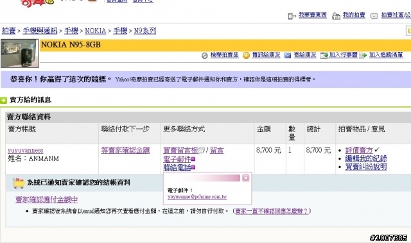Open the 評價賣方 link
The height and width of the screenshot is (243, 411).
[x=359, y=151]
